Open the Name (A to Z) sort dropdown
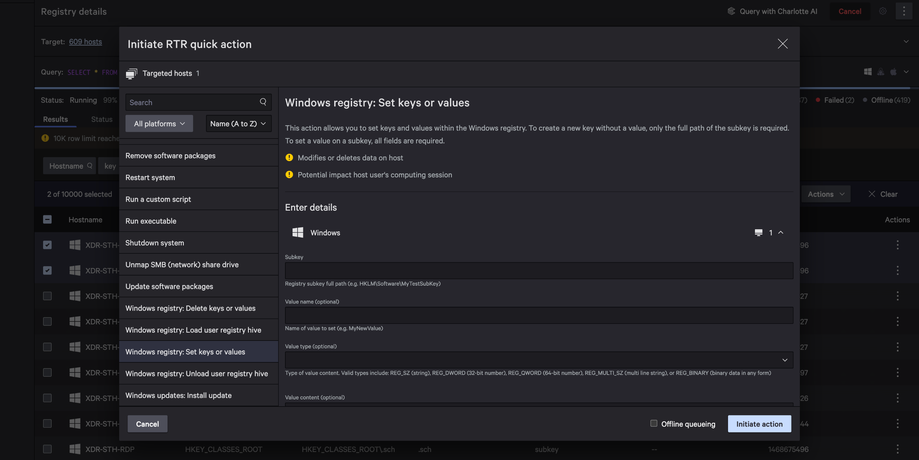Viewport: 919px width, 460px height. point(238,123)
